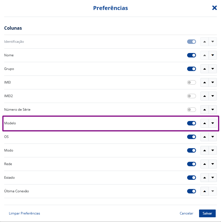Move Número de Série column down
The image size is (221, 222).
click(x=213, y=110)
